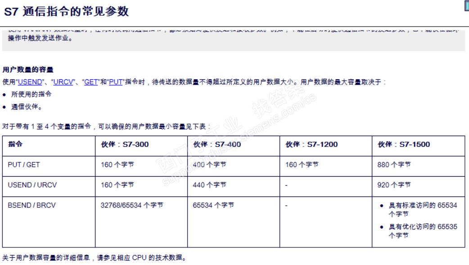Click PUT/GET S7-300 cell "160 个字节"
This screenshot has height=265, width=469.
click(x=117, y=164)
